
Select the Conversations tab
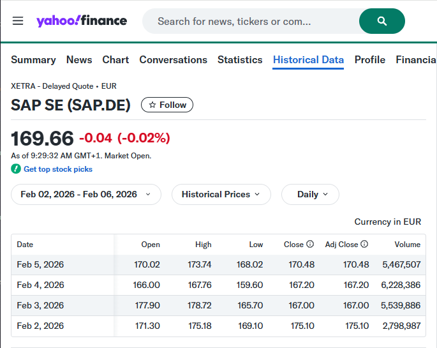[x=173, y=59]
